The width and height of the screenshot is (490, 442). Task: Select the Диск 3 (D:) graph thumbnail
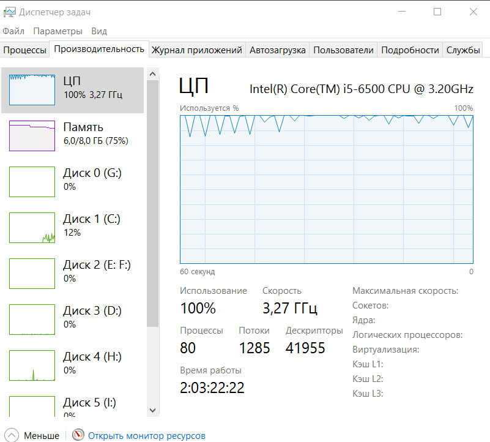click(32, 320)
